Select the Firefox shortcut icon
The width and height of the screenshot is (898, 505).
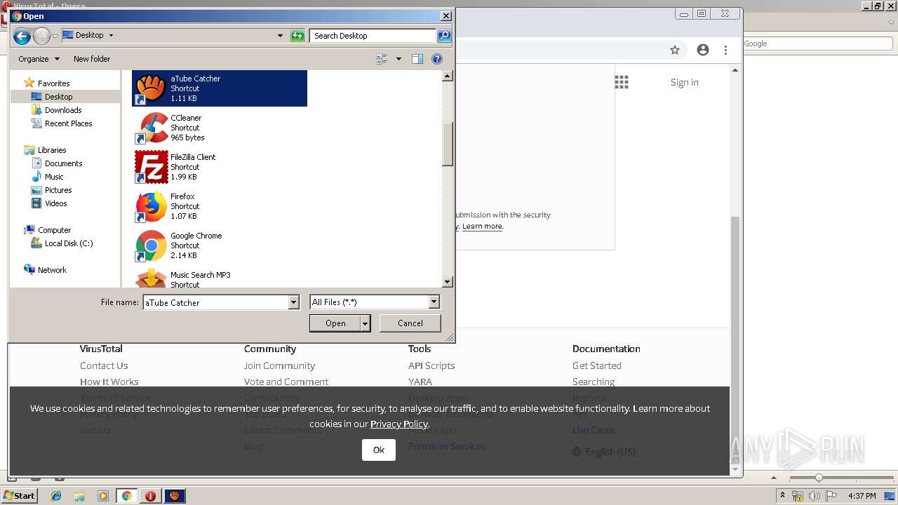(x=151, y=206)
